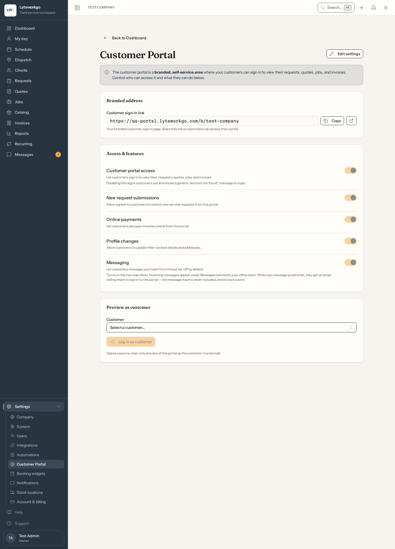
Task: Click the Edit settings button
Action: pyautogui.click(x=345, y=54)
